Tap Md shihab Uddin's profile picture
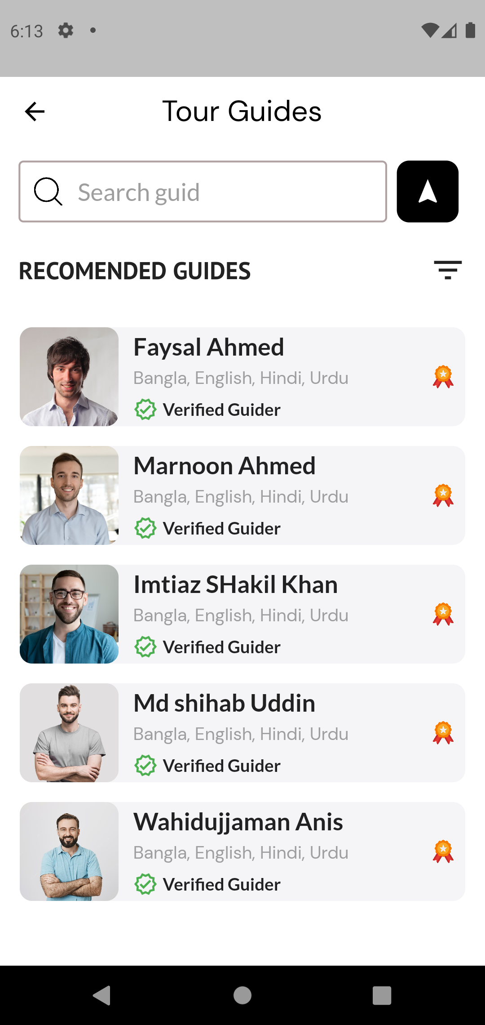485x1025 pixels. click(x=69, y=733)
